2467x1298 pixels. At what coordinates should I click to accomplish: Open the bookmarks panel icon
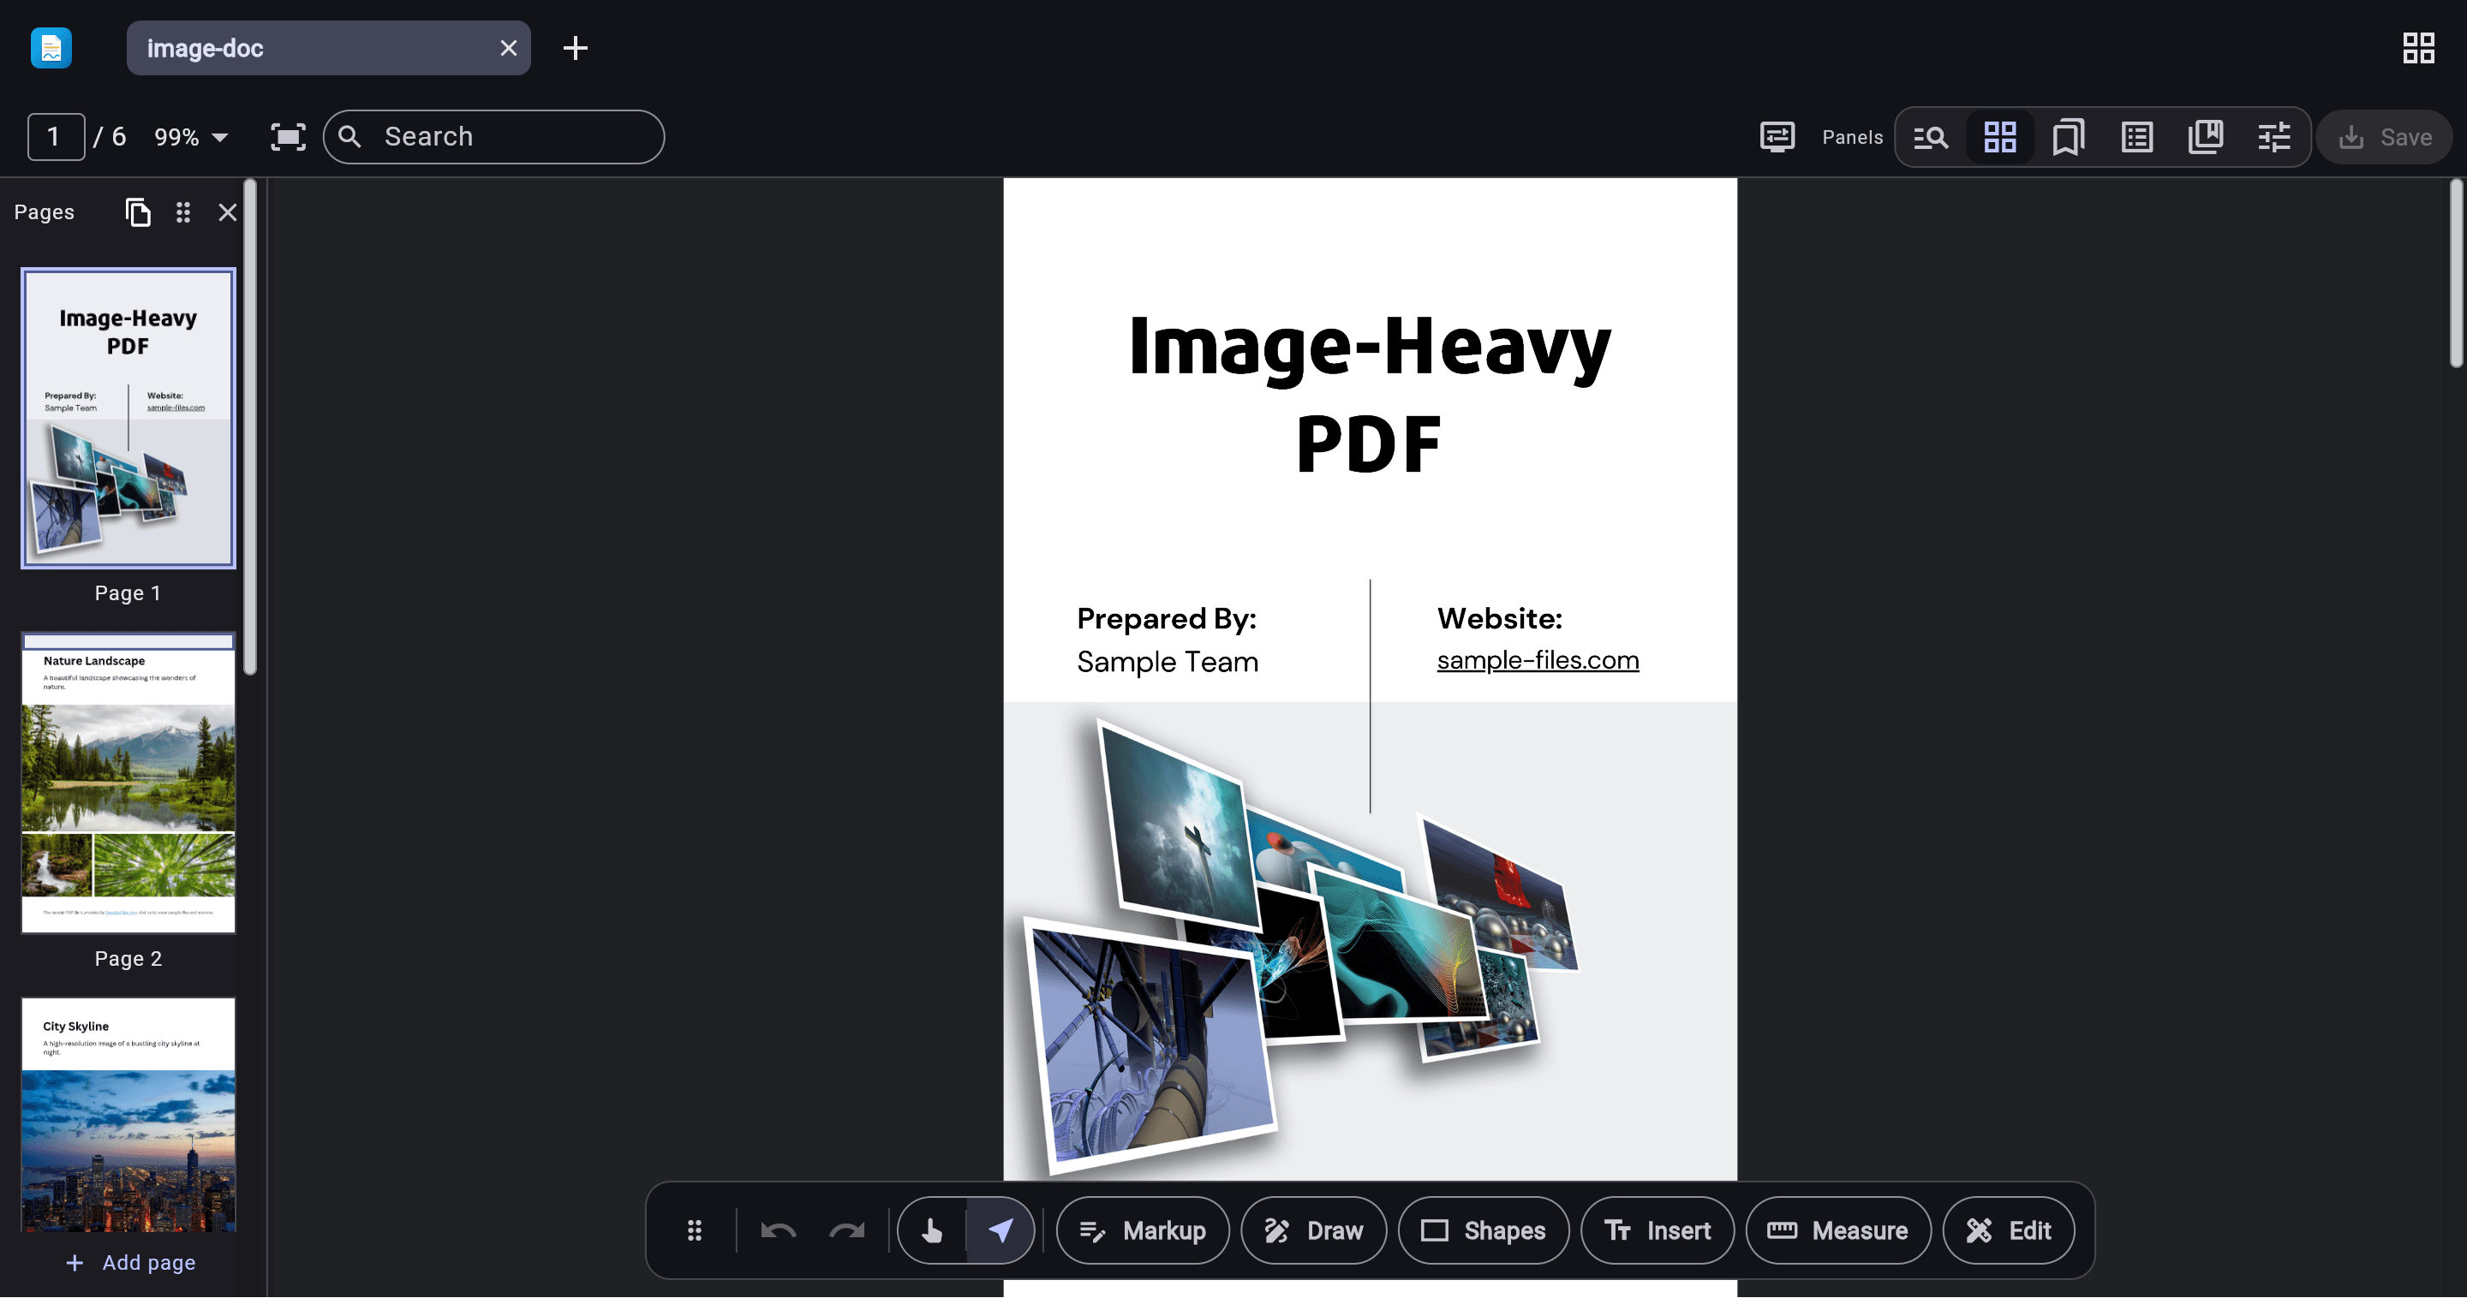pyautogui.click(x=2068, y=137)
